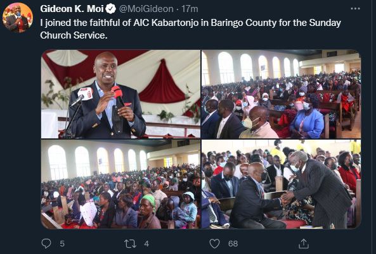Screen dimensions: 376x254
Task: Click the like count showing 68
Action: pos(233,244)
